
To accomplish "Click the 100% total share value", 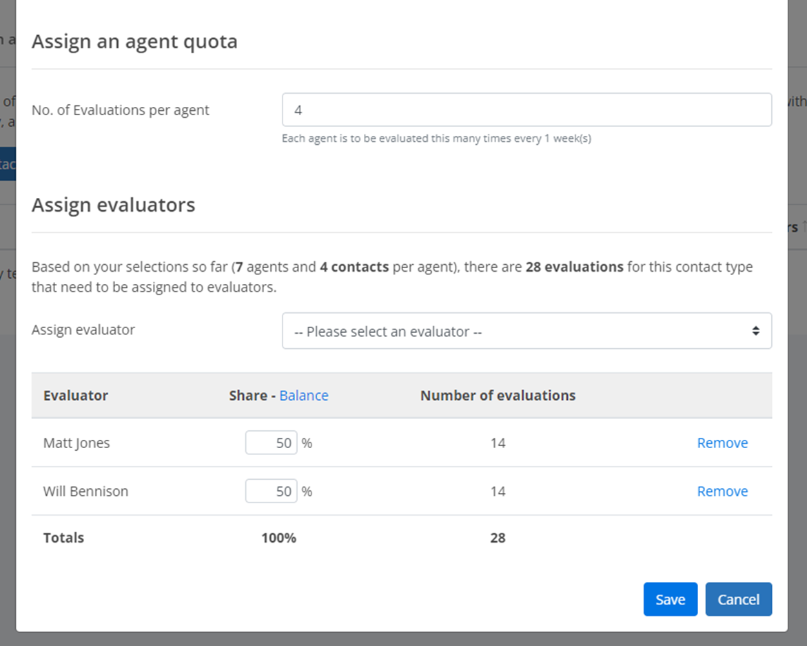I will click(278, 538).
